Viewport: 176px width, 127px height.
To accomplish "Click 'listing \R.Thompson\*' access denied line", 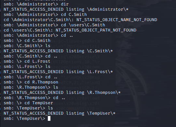I will pos(93,93).
